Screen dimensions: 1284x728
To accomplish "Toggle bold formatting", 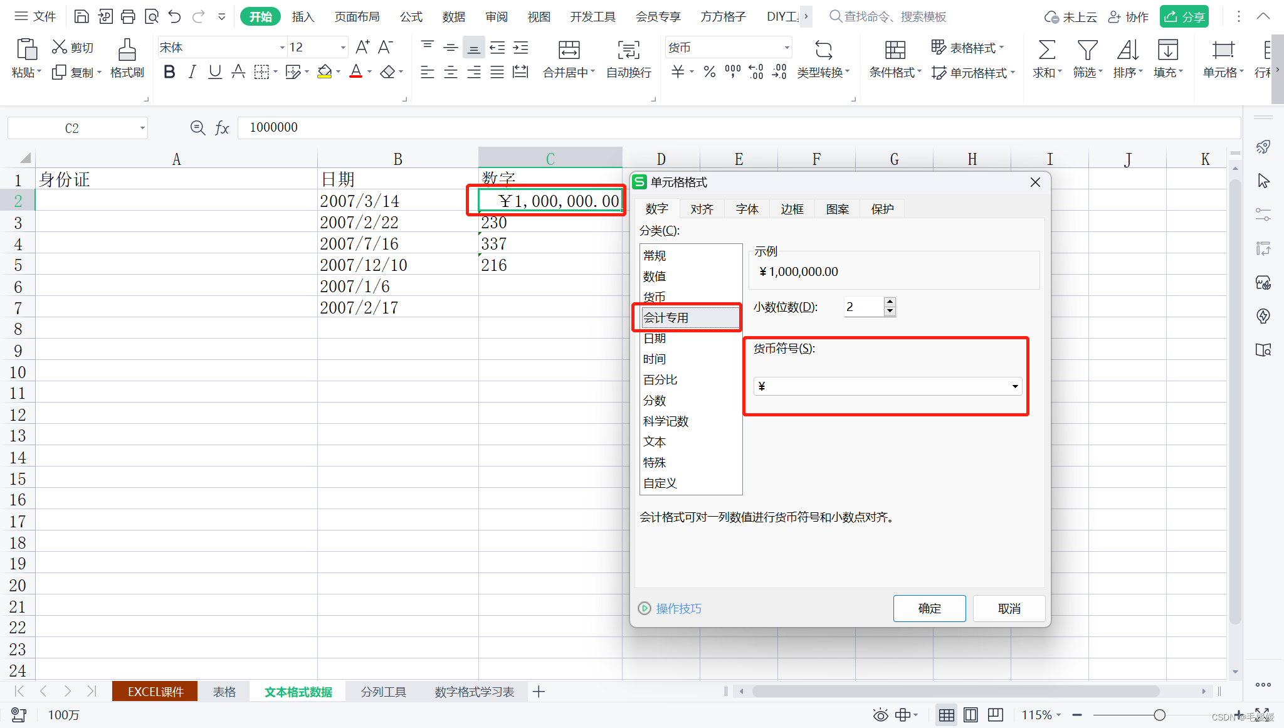I will [x=169, y=73].
